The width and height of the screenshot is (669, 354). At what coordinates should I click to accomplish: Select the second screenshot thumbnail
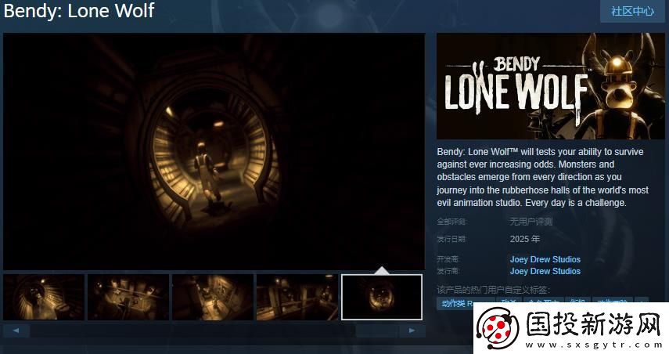click(x=128, y=297)
